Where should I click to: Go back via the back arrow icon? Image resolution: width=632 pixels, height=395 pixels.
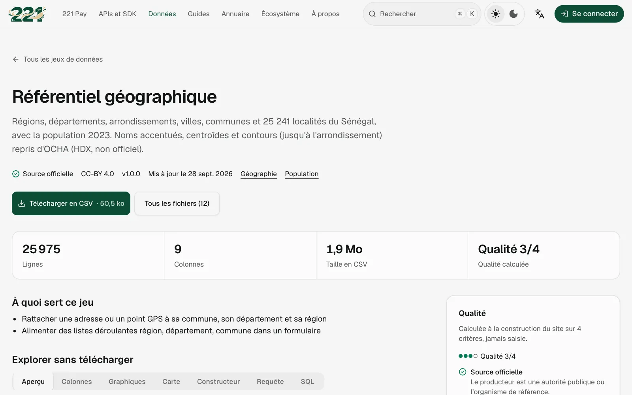tap(16, 59)
